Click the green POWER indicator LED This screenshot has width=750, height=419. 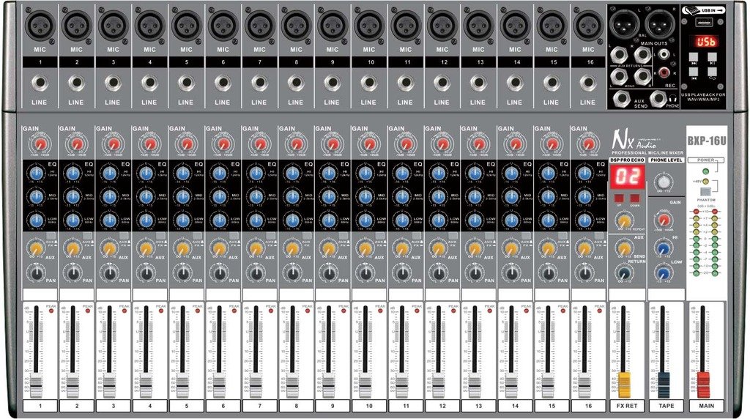[x=705, y=171]
